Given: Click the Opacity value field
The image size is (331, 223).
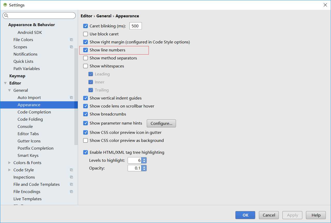Looking at the screenshot, I should click(x=135, y=168).
